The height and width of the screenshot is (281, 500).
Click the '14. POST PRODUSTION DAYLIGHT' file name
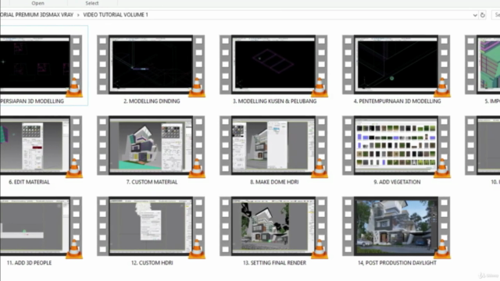click(x=397, y=263)
